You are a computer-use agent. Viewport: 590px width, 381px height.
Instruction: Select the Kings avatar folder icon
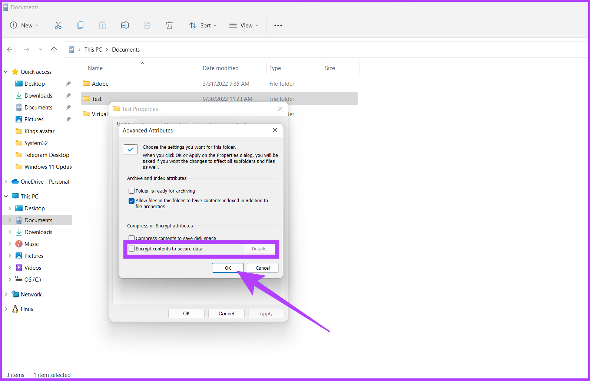point(19,131)
